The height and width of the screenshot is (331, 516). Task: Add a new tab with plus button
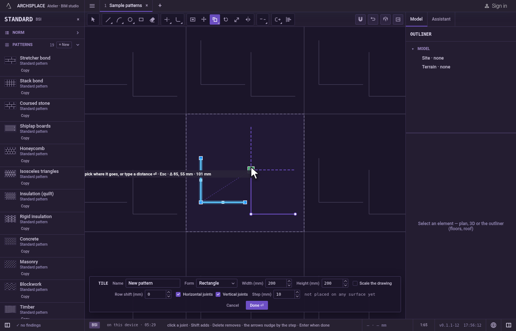tap(160, 6)
